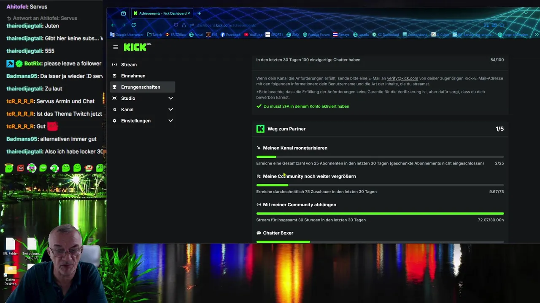Click the Stream broadcast icon in sidebar

pos(114,64)
